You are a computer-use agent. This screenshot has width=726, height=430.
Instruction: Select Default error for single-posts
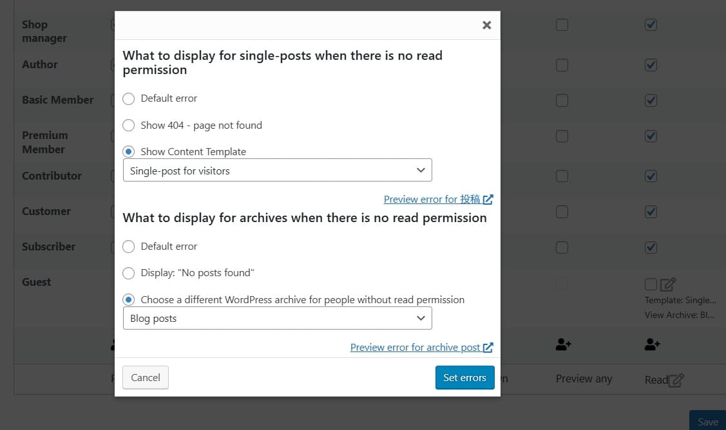point(129,98)
